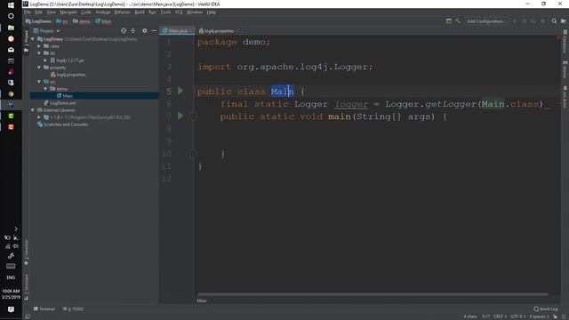Click the tool window quick access icon in status bar corner
This screenshot has height=320, width=569.
[28, 316]
